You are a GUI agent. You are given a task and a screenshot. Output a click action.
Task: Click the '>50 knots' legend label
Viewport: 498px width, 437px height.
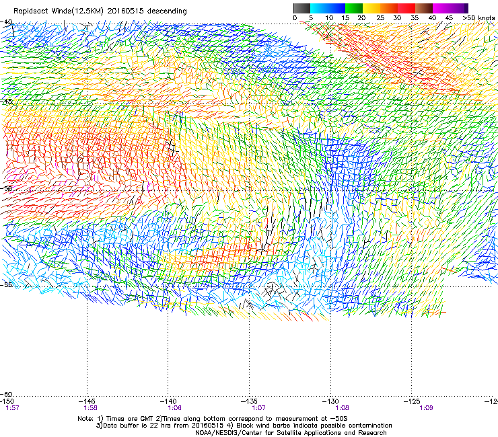pos(478,18)
